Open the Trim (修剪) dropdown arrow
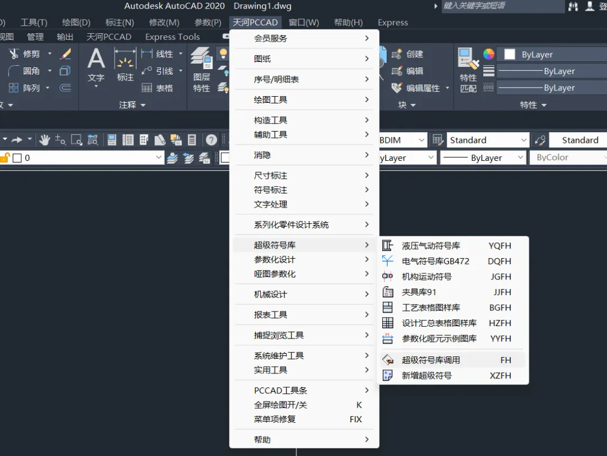 click(x=49, y=54)
